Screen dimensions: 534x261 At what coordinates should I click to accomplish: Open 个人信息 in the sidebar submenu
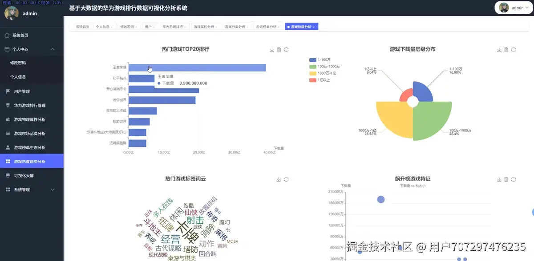[x=32, y=77]
